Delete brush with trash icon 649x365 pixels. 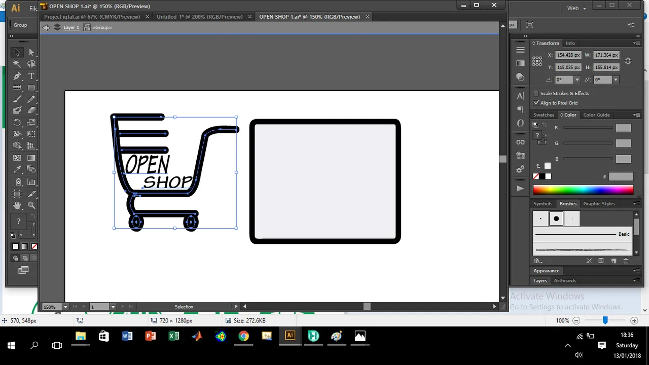626,261
